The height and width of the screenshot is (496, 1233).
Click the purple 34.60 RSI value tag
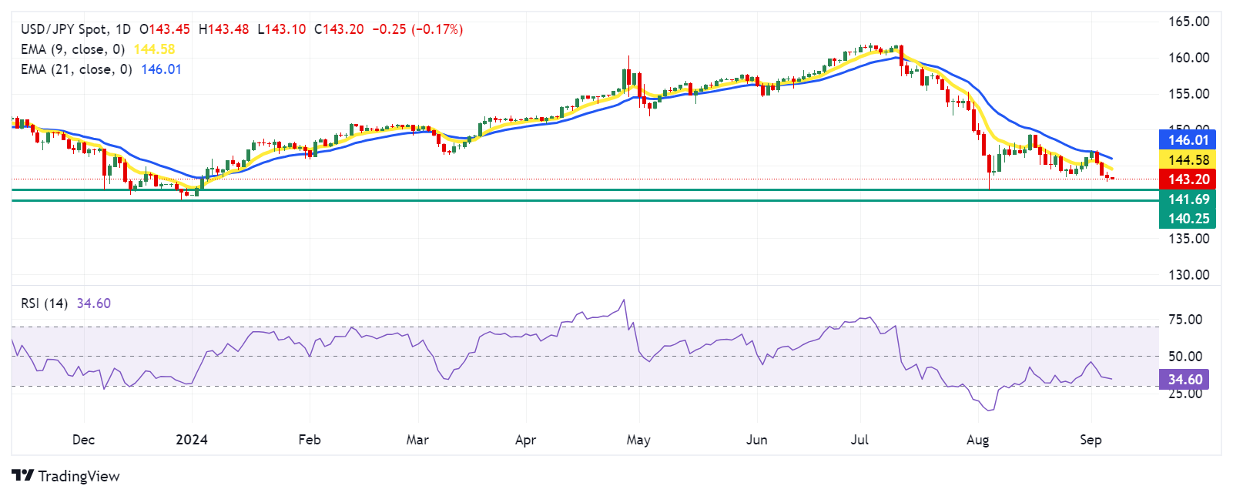coord(1184,379)
